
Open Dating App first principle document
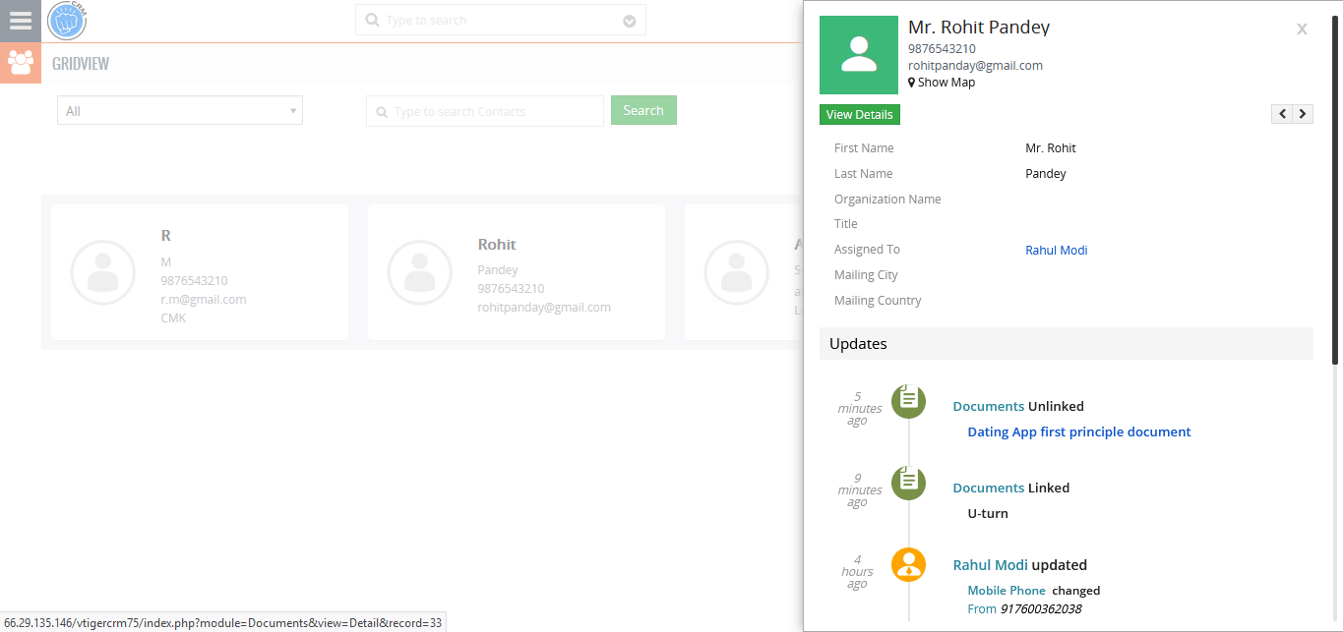click(1078, 431)
